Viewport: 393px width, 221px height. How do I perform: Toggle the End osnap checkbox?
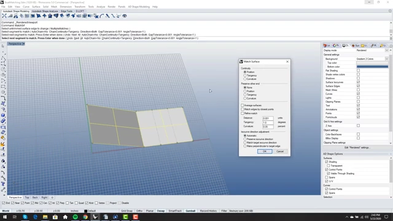click(x=4, y=203)
